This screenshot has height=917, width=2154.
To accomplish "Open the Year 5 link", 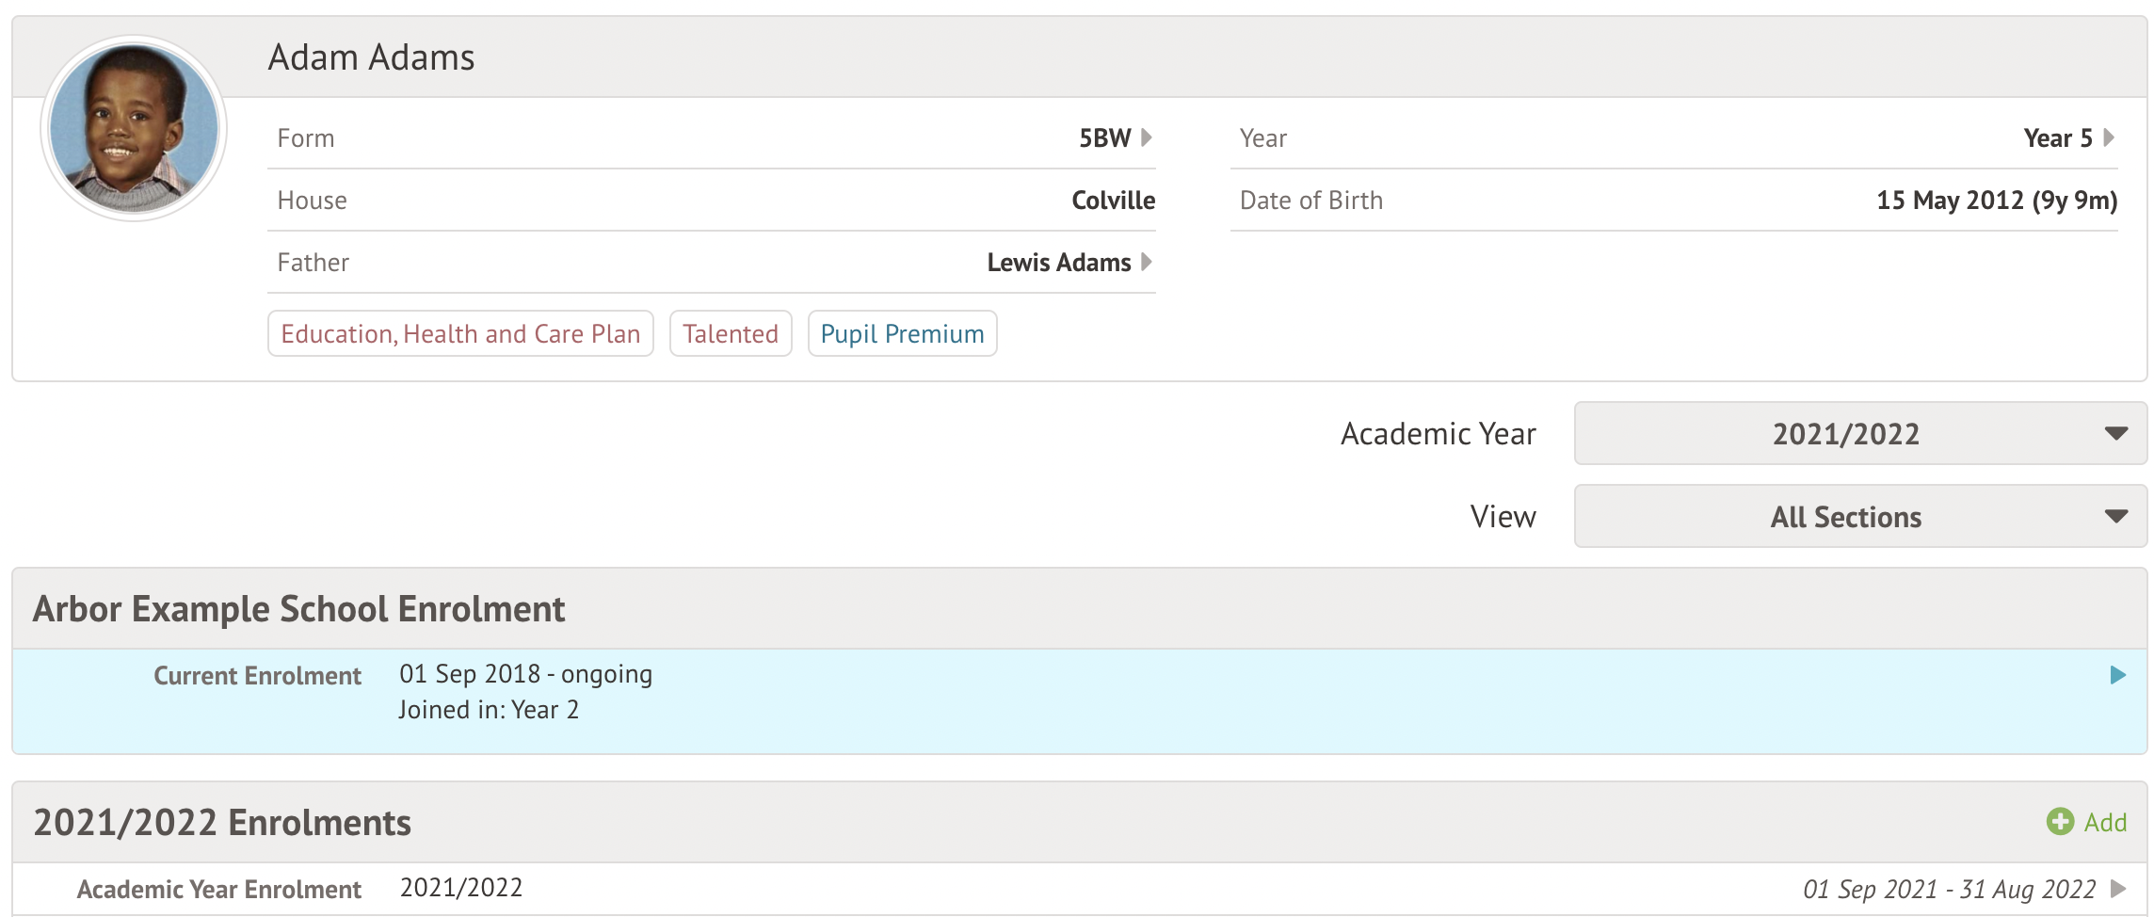I will click(x=2057, y=138).
